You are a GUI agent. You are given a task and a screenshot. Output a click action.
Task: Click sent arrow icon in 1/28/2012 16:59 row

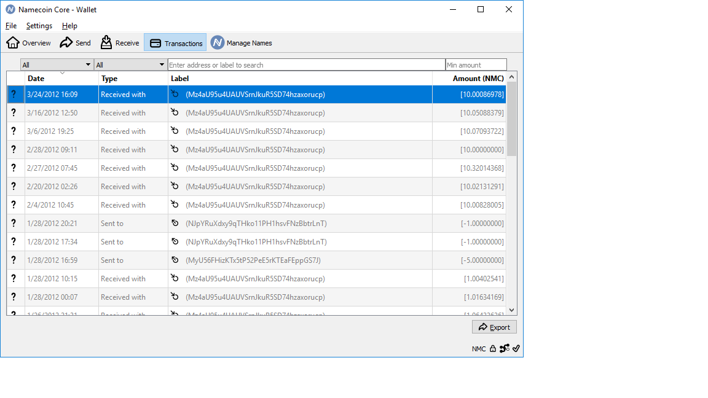tap(175, 260)
